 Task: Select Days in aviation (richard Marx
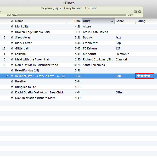35,98
